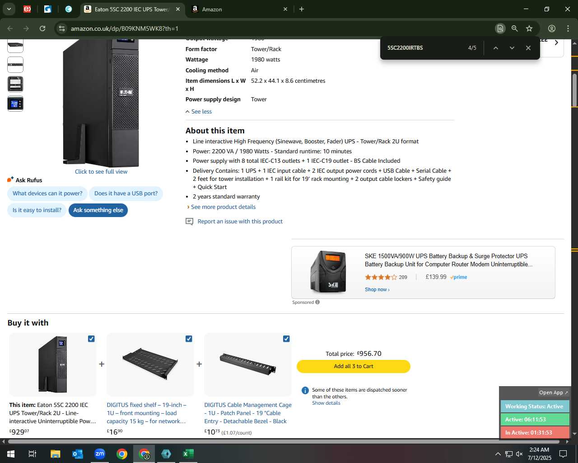Open Zoom app from taskbar
Image resolution: width=578 pixels, height=463 pixels.
[x=99, y=454]
